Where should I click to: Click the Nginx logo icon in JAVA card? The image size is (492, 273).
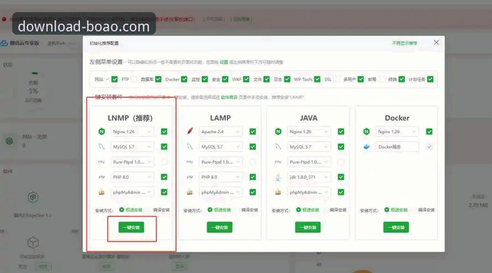tap(278, 132)
